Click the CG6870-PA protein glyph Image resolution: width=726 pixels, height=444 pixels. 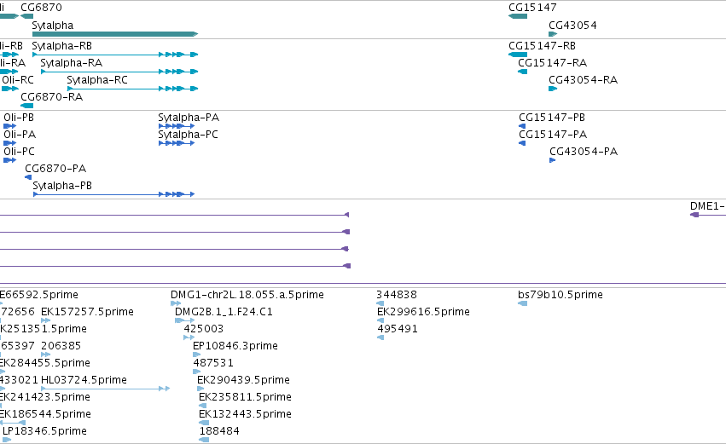click(x=28, y=177)
